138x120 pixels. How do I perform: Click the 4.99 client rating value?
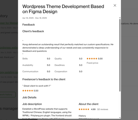(93, 109)
